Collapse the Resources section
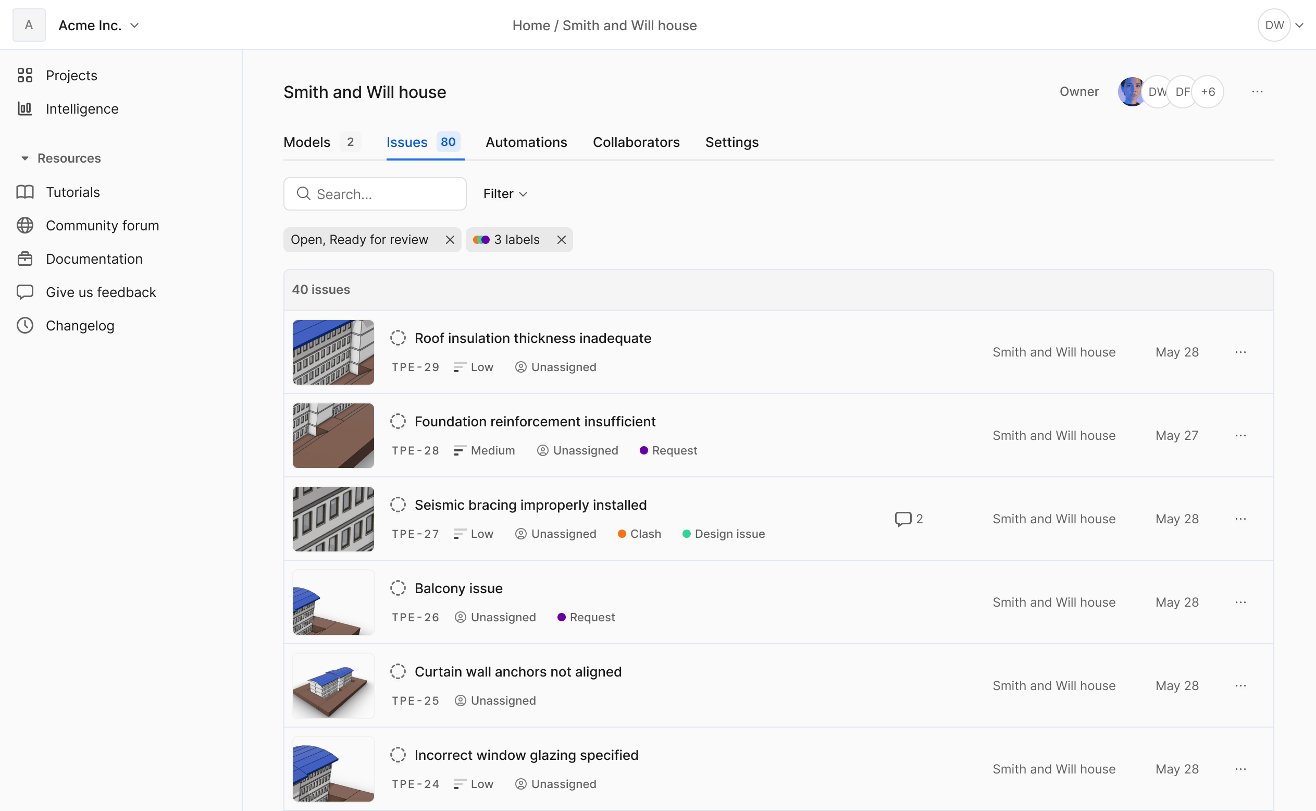The image size is (1316, 811). (24, 158)
